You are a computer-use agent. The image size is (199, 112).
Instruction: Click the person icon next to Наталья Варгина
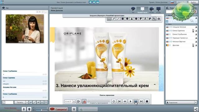[x=196, y=42]
